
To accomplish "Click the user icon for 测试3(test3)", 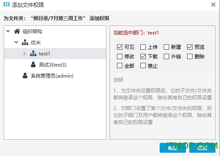I will pos(33,64).
